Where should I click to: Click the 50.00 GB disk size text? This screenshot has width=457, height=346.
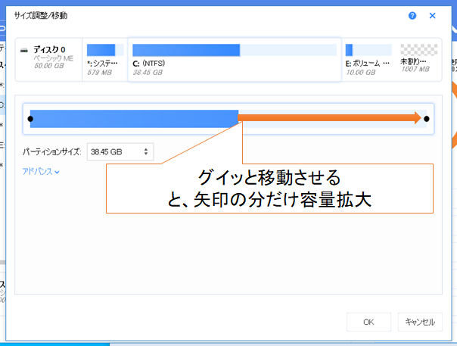click(49, 66)
